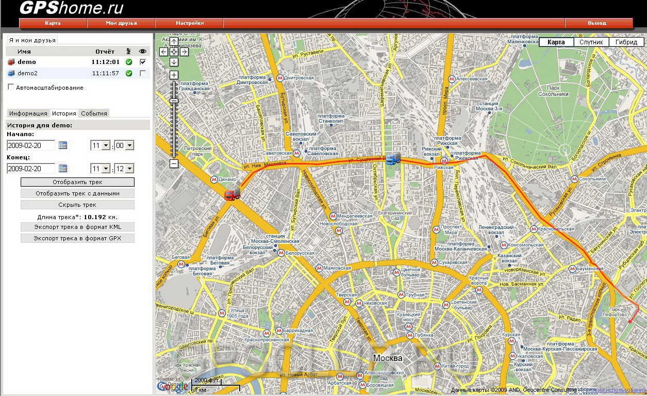The width and height of the screenshot is (647, 396).
Task: Click the Динамо metro station icon
Action: coord(214,179)
